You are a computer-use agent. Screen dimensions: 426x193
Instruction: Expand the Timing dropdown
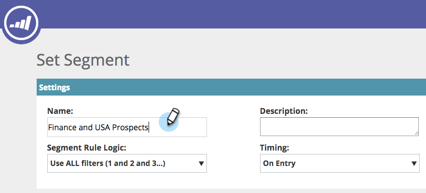coord(339,164)
